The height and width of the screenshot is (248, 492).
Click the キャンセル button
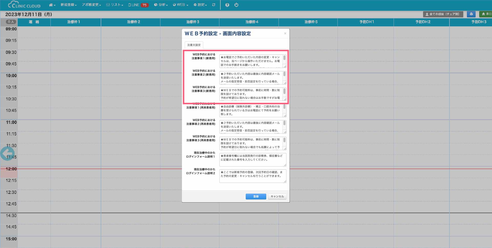pos(277,196)
